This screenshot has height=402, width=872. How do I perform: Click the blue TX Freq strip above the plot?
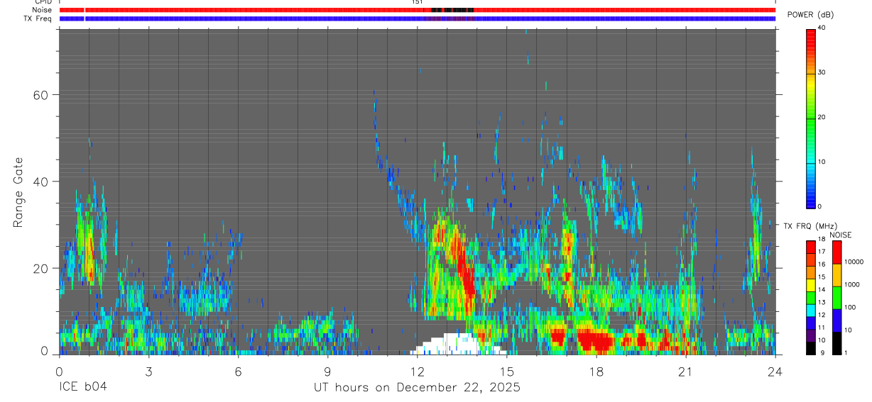(418, 18)
